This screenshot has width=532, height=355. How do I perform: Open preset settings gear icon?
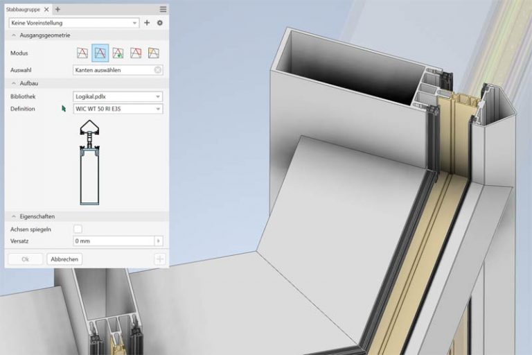click(159, 23)
